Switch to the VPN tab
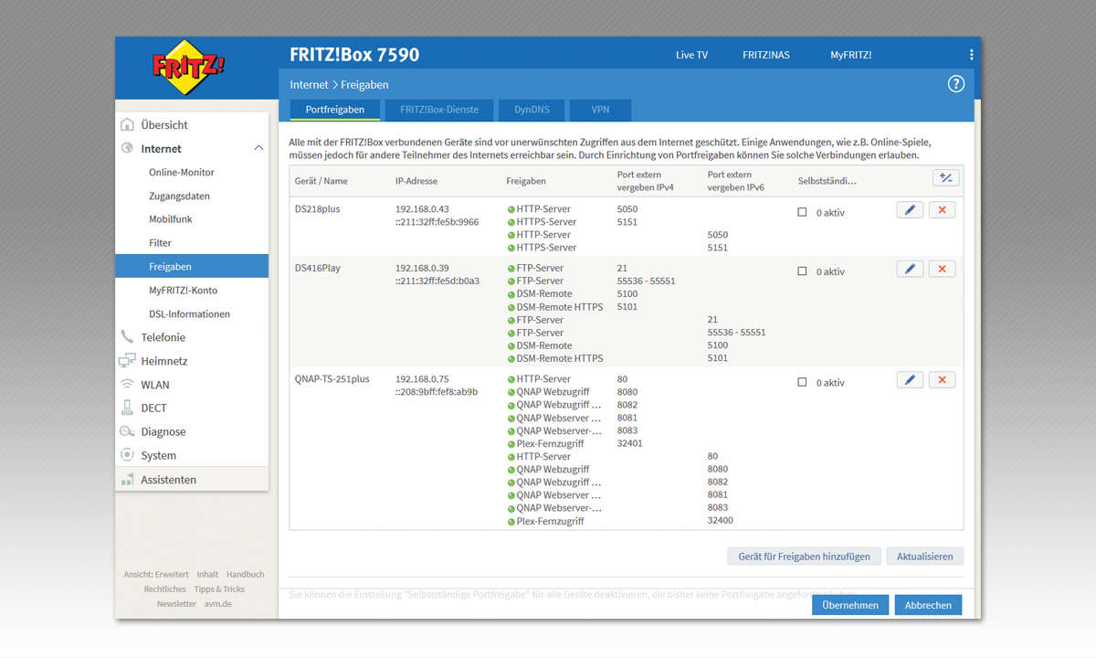The height and width of the screenshot is (658, 1096). point(600,110)
